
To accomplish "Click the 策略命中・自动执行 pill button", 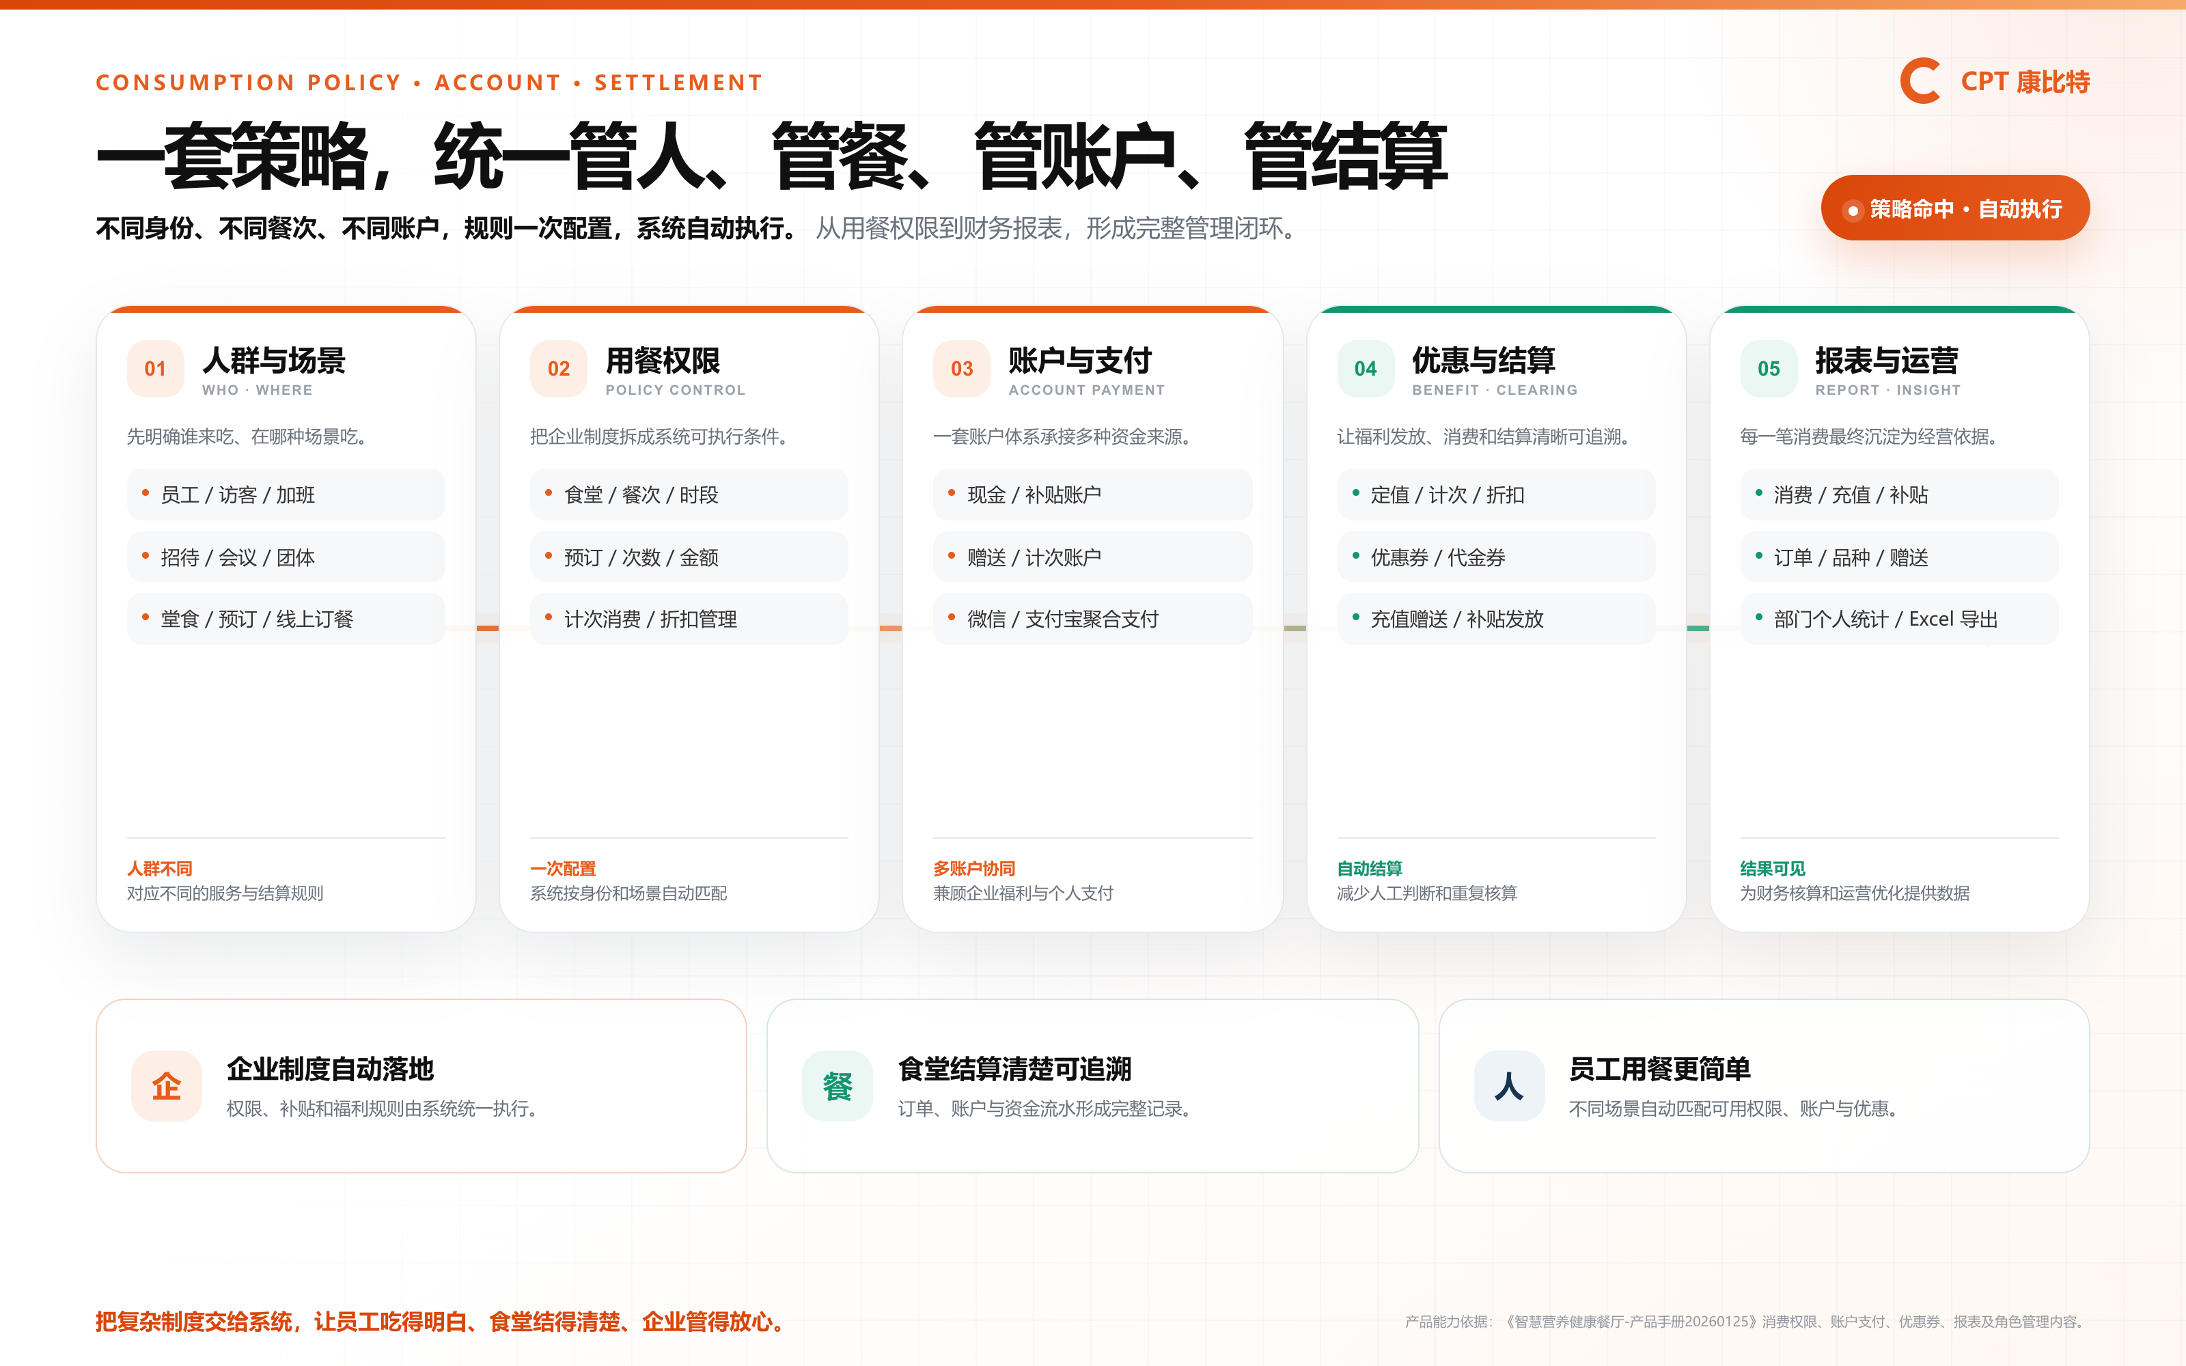I will tap(1954, 209).
